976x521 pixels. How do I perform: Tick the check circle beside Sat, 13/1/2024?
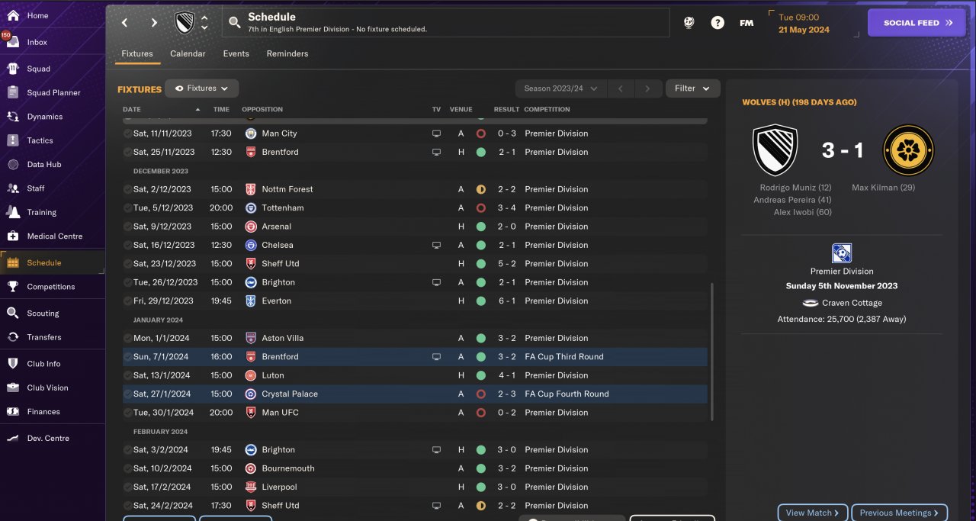(127, 375)
